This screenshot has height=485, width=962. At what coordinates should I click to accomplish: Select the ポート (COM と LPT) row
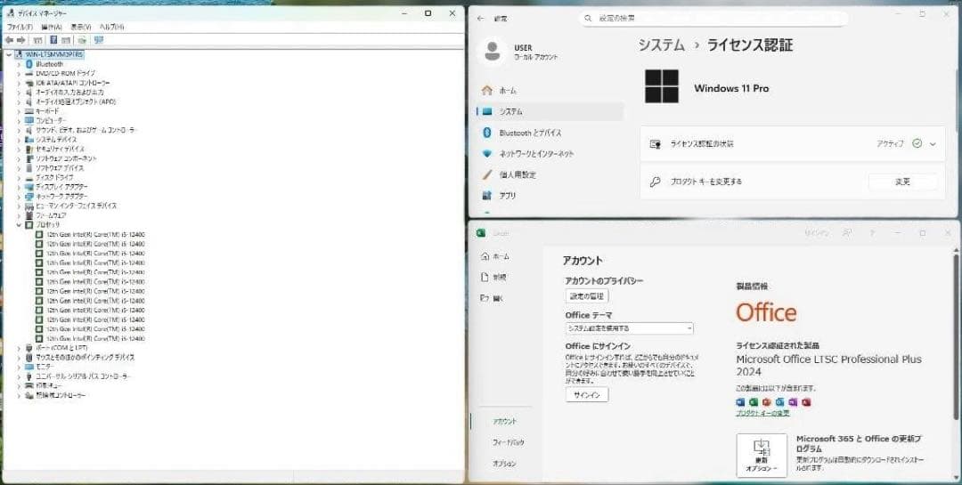pyautogui.click(x=56, y=348)
